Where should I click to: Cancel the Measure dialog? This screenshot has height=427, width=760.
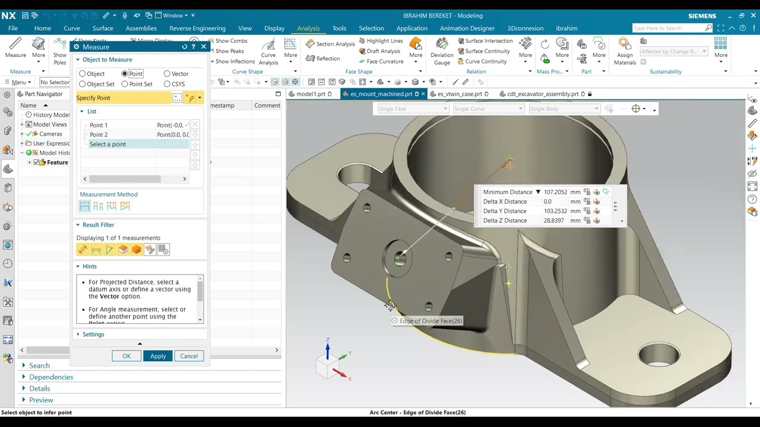click(x=189, y=356)
